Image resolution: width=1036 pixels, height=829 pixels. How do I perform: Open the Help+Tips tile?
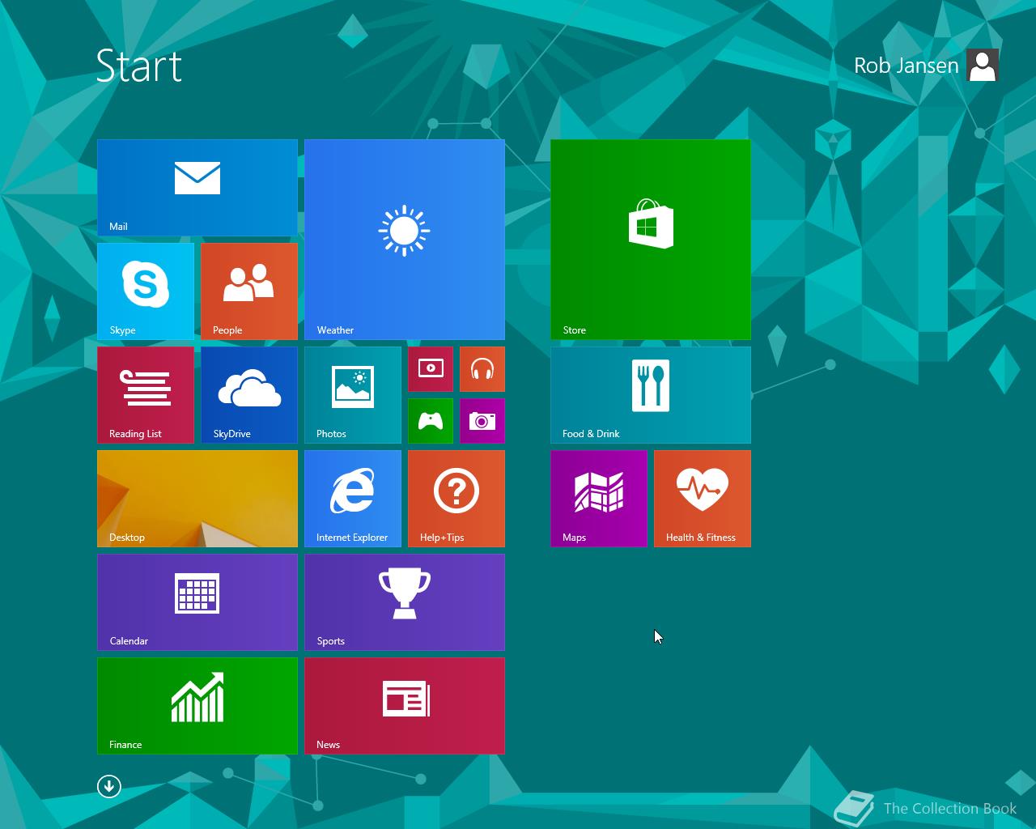coord(456,499)
